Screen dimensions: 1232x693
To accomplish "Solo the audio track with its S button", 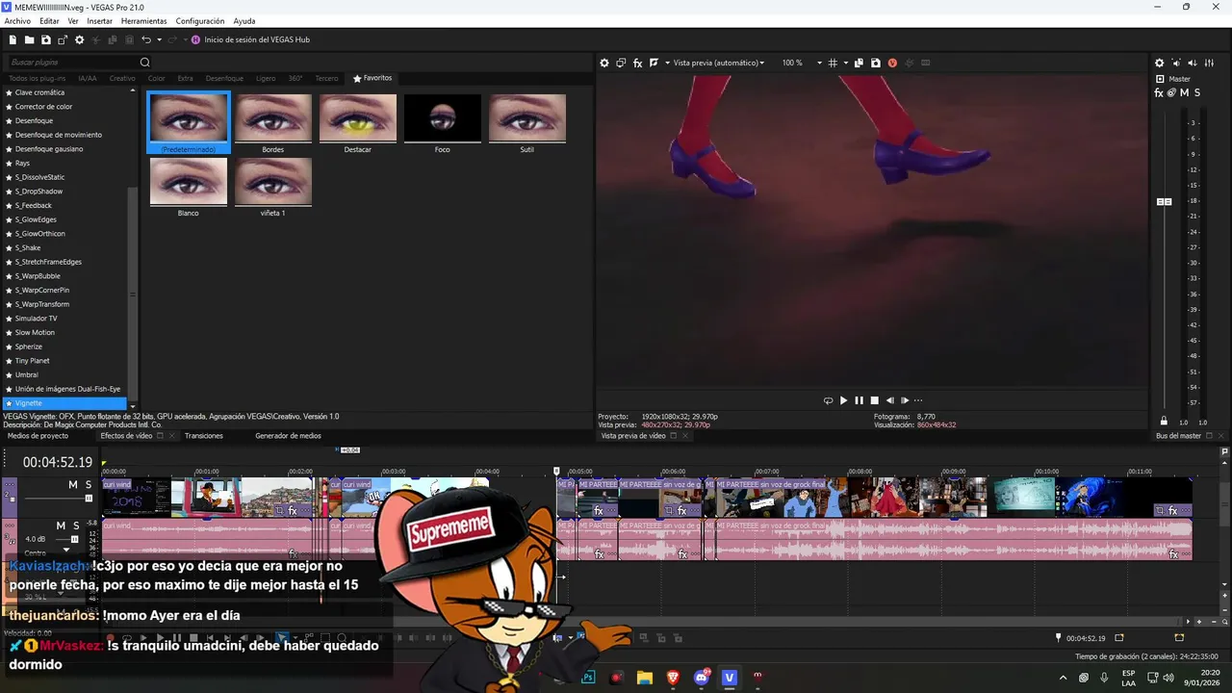I will coord(76,526).
